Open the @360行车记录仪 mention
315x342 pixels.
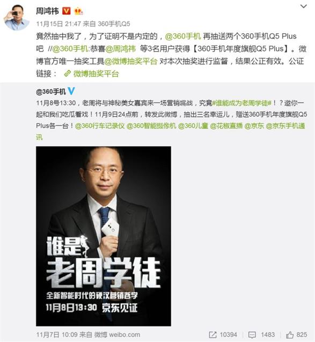(x=100, y=126)
